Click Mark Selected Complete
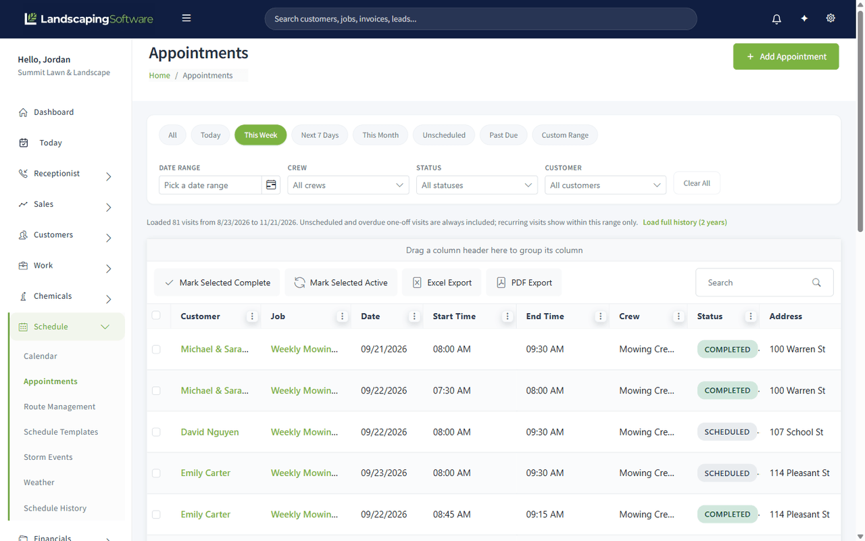This screenshot has width=865, height=541. coord(217,283)
